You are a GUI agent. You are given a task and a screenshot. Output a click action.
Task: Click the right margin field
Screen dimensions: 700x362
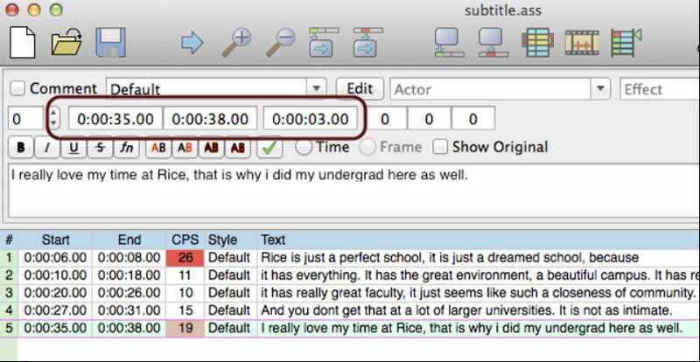pos(429,119)
